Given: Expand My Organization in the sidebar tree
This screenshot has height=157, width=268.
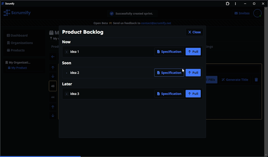Looking at the screenshot, I should (20, 63).
